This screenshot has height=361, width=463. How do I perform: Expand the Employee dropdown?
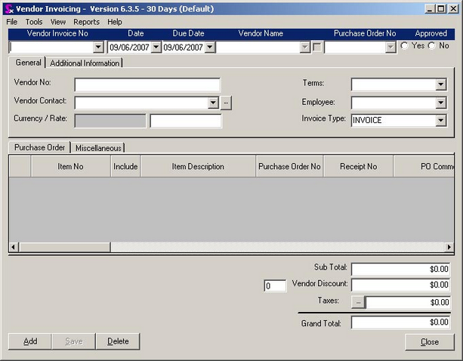[441, 102]
